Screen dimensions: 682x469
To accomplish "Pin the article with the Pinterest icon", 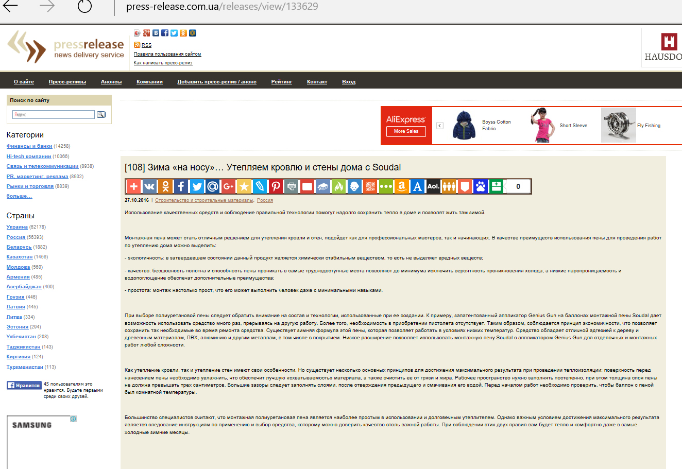I will point(276,186).
